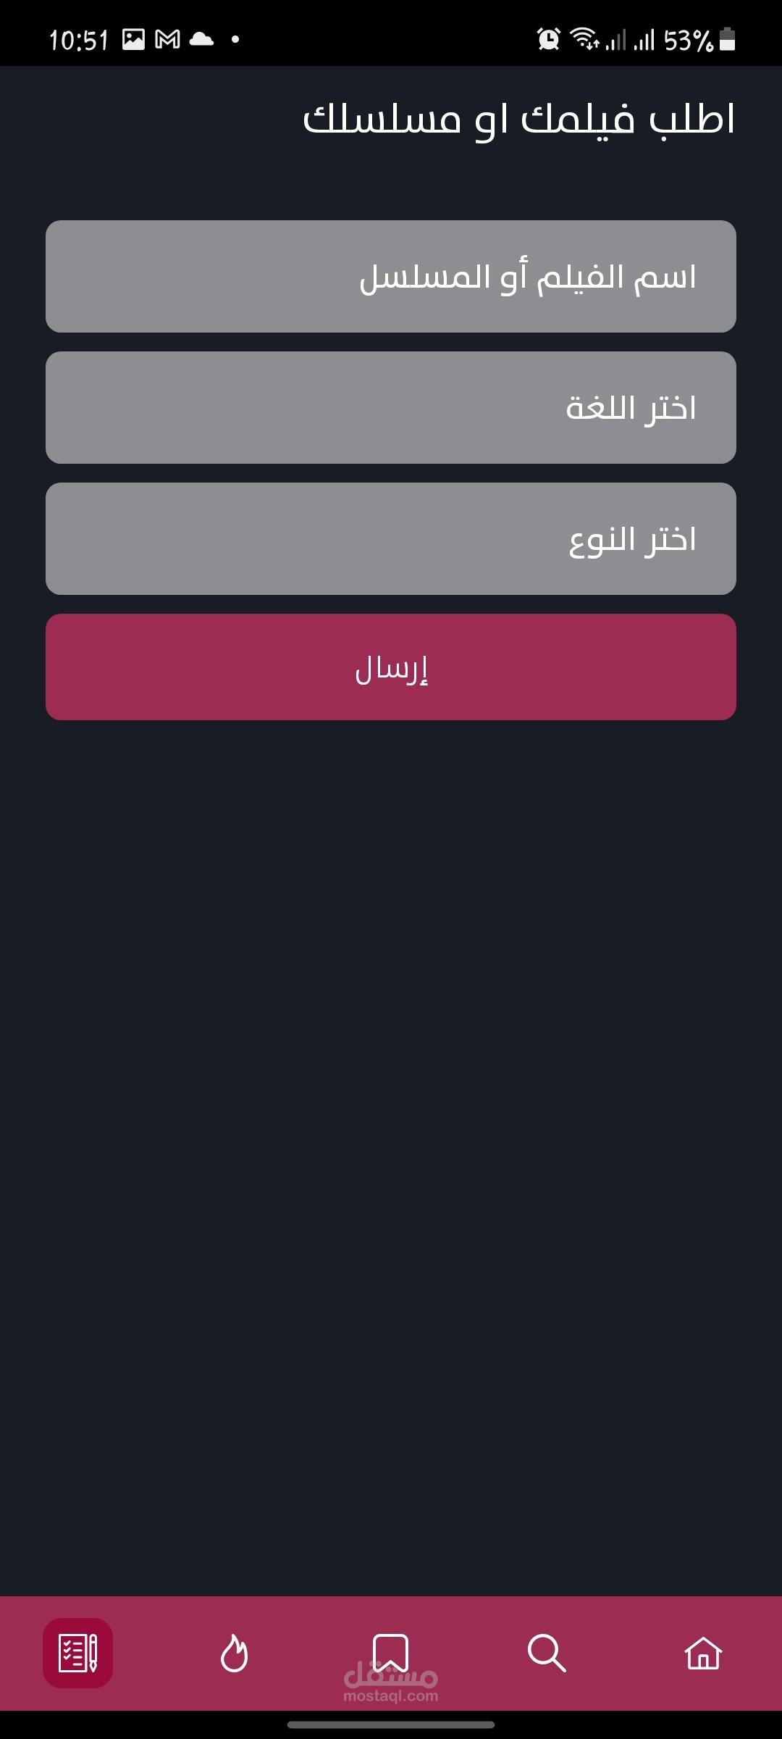Tap the gallery image notification icon

pyautogui.click(x=133, y=39)
